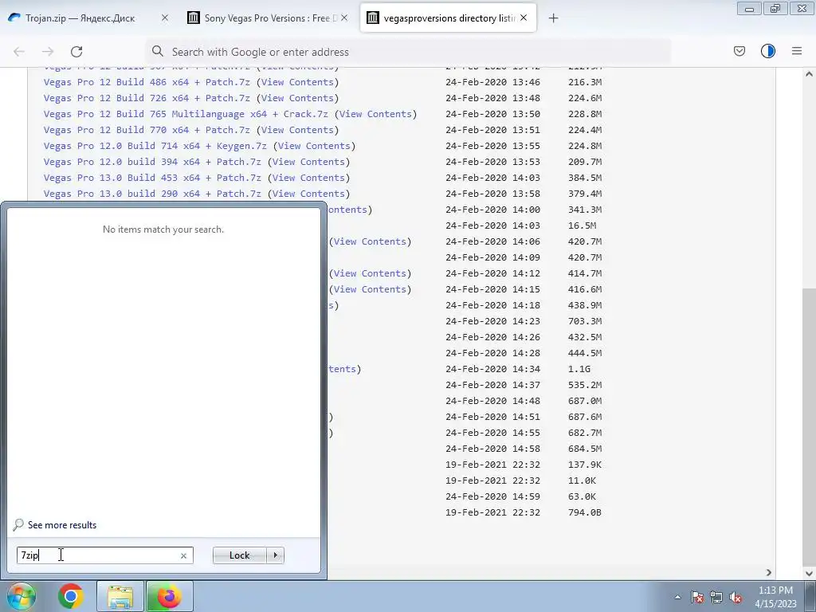The height and width of the screenshot is (612, 816).
Task: Click See more results
Action: (x=62, y=525)
